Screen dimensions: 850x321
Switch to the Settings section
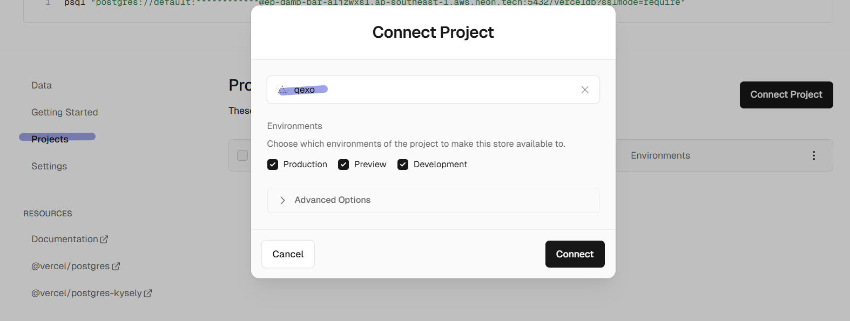pos(49,166)
